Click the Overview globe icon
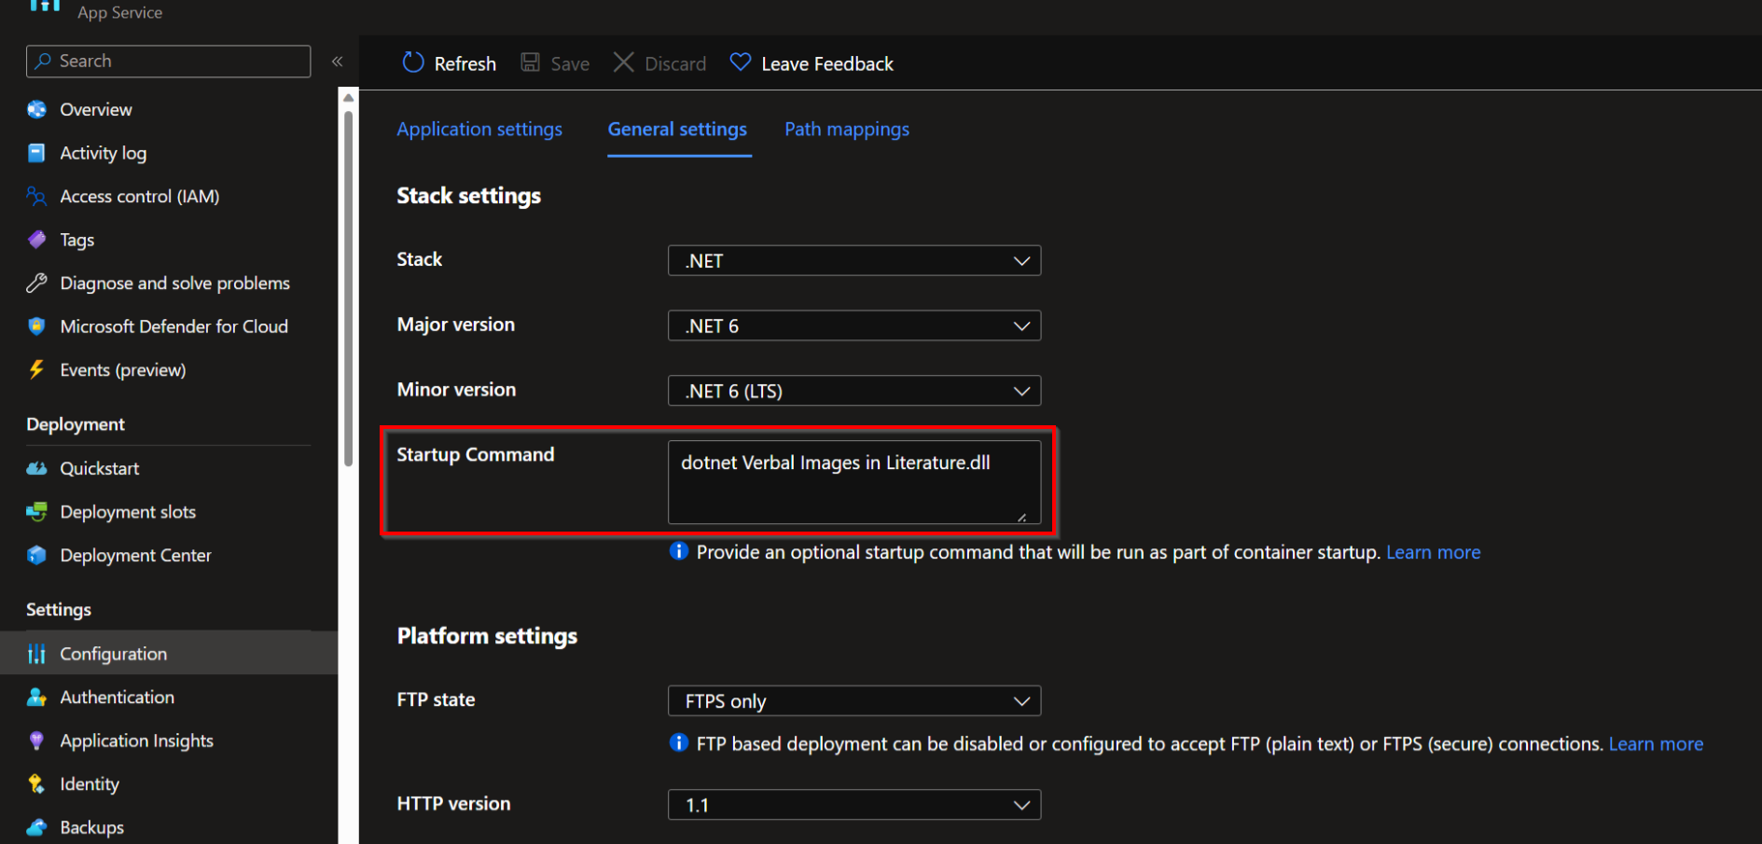The height and width of the screenshot is (844, 1762). click(36, 109)
